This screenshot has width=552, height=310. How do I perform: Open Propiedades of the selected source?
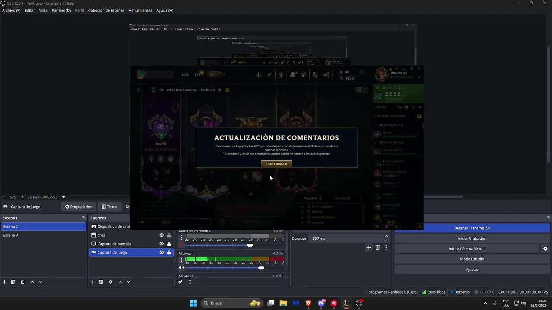click(78, 207)
